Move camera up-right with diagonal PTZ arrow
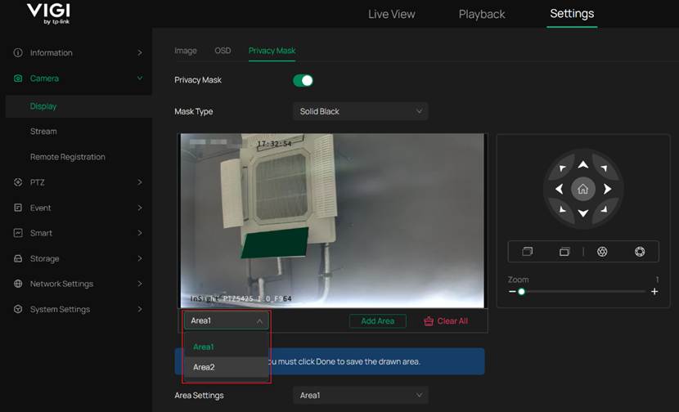 tap(604, 168)
